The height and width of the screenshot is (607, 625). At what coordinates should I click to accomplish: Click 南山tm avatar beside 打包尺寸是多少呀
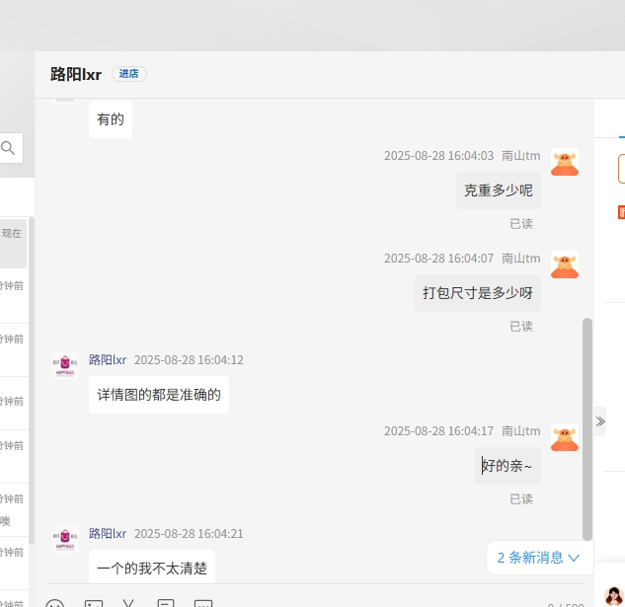pyautogui.click(x=565, y=266)
